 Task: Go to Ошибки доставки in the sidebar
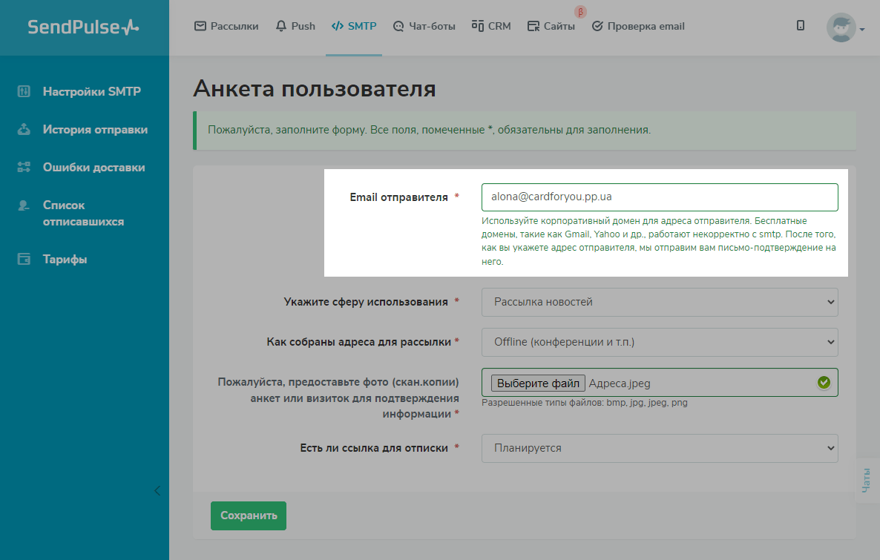pos(93,167)
